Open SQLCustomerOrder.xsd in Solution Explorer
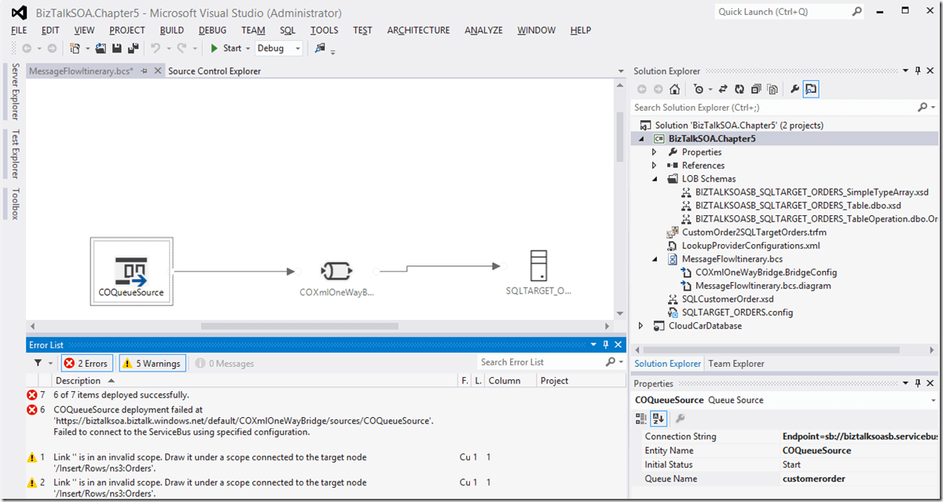The width and height of the screenshot is (943, 502). 727,299
